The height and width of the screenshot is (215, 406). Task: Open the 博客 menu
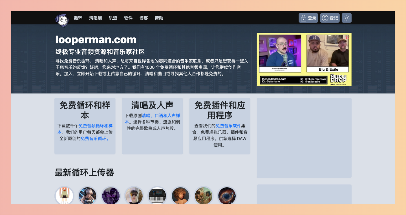pyautogui.click(x=144, y=18)
